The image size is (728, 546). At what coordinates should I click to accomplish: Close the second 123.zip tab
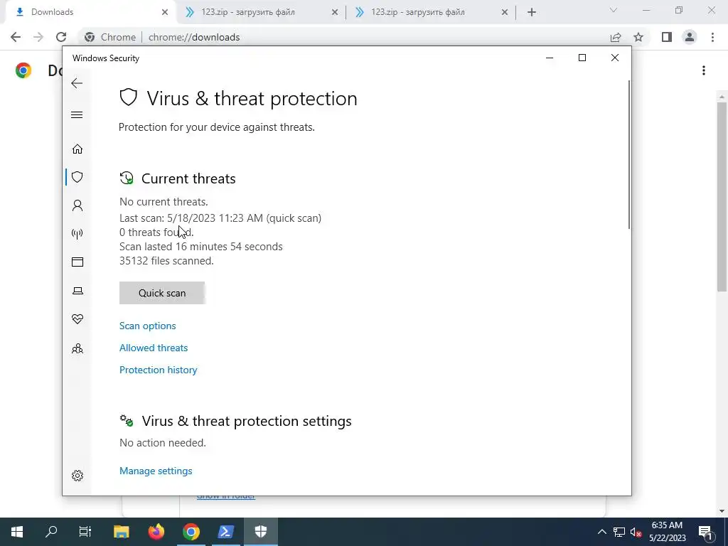[505, 13]
